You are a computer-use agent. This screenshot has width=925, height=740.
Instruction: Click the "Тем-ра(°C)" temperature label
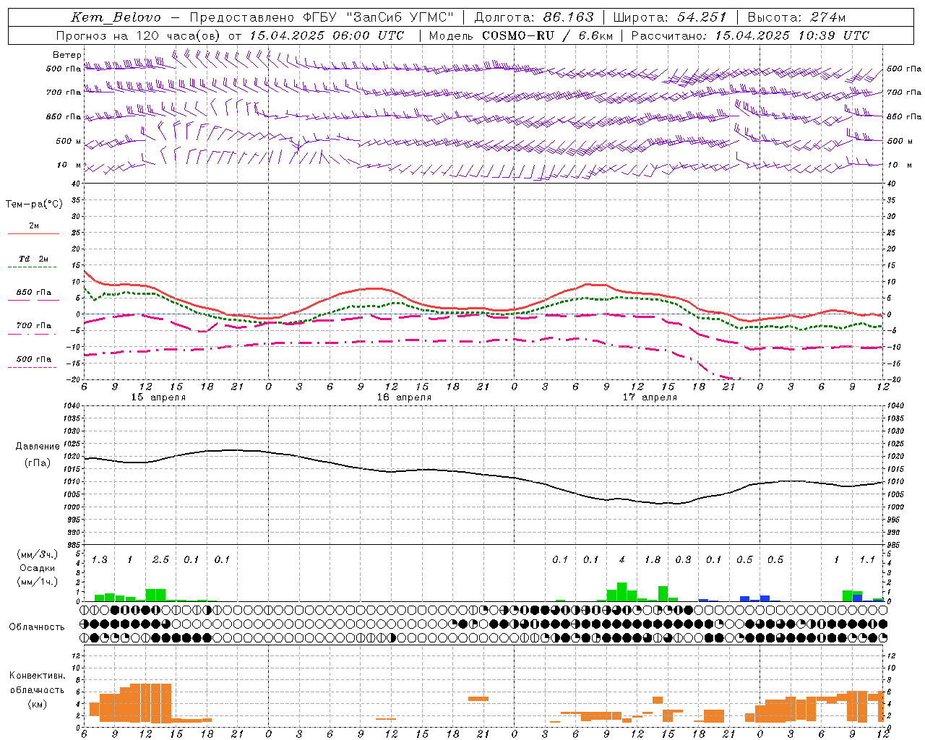[34, 205]
